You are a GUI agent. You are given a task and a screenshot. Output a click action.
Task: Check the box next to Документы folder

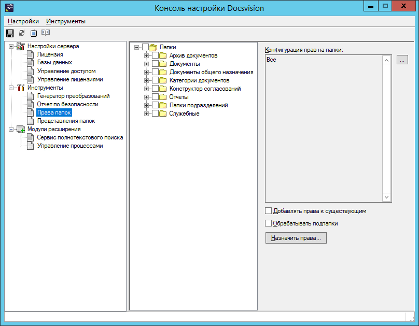tap(155, 64)
